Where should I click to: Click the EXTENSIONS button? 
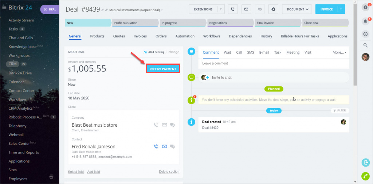(x=203, y=9)
